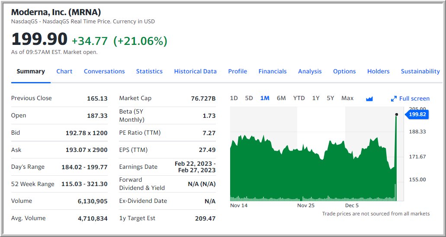Image resolution: width=446 pixels, height=237 pixels.
Task: Open the Historical Data tab
Action: point(196,72)
